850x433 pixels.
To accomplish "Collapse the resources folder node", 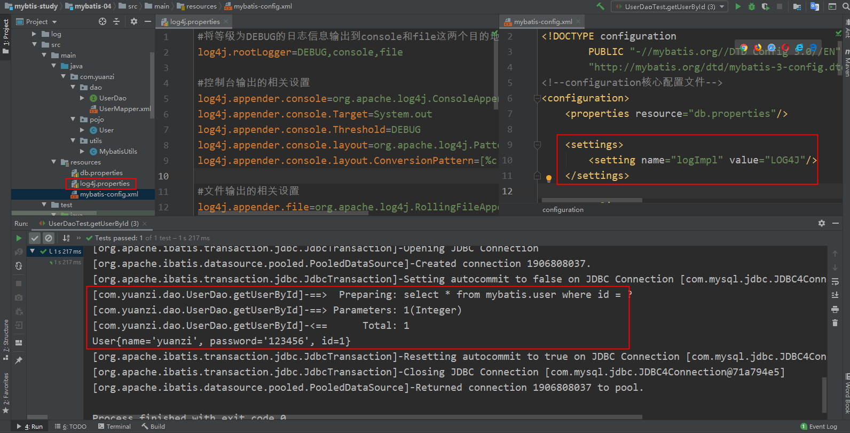I will click(x=54, y=162).
